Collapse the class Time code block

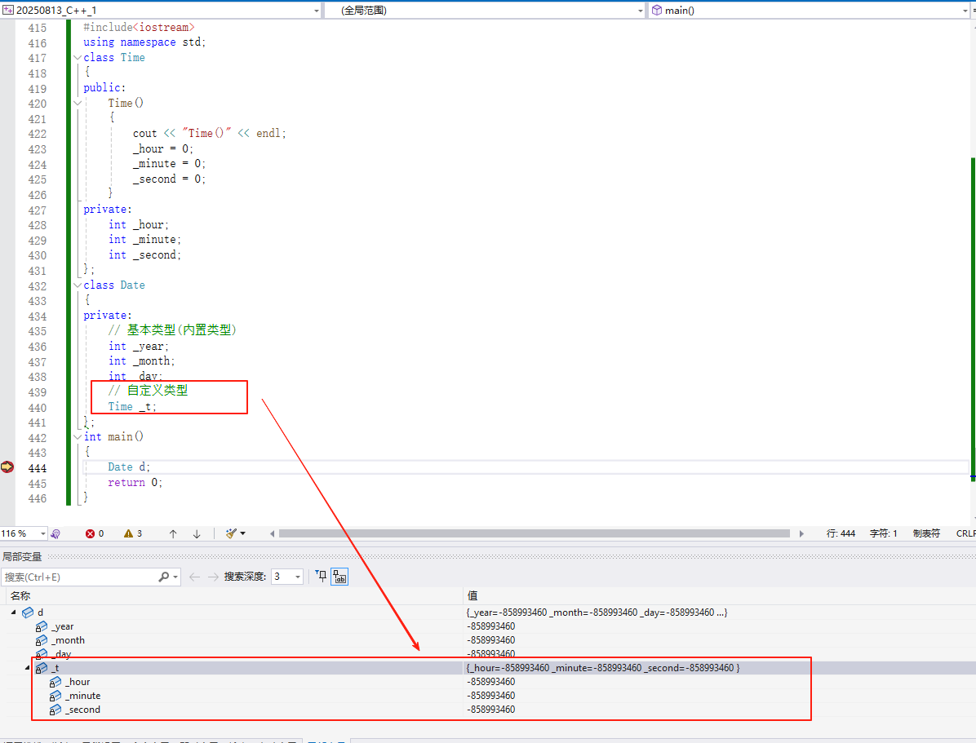(x=78, y=57)
